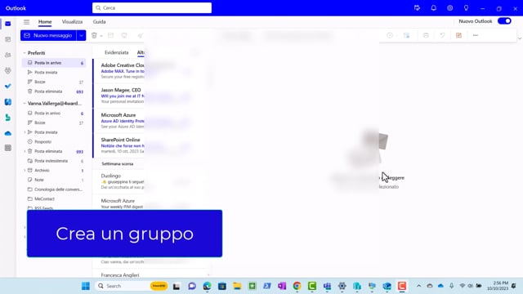The image size is (523, 294).
Task: Open the taskbar clock and date
Action: [x=498, y=286]
